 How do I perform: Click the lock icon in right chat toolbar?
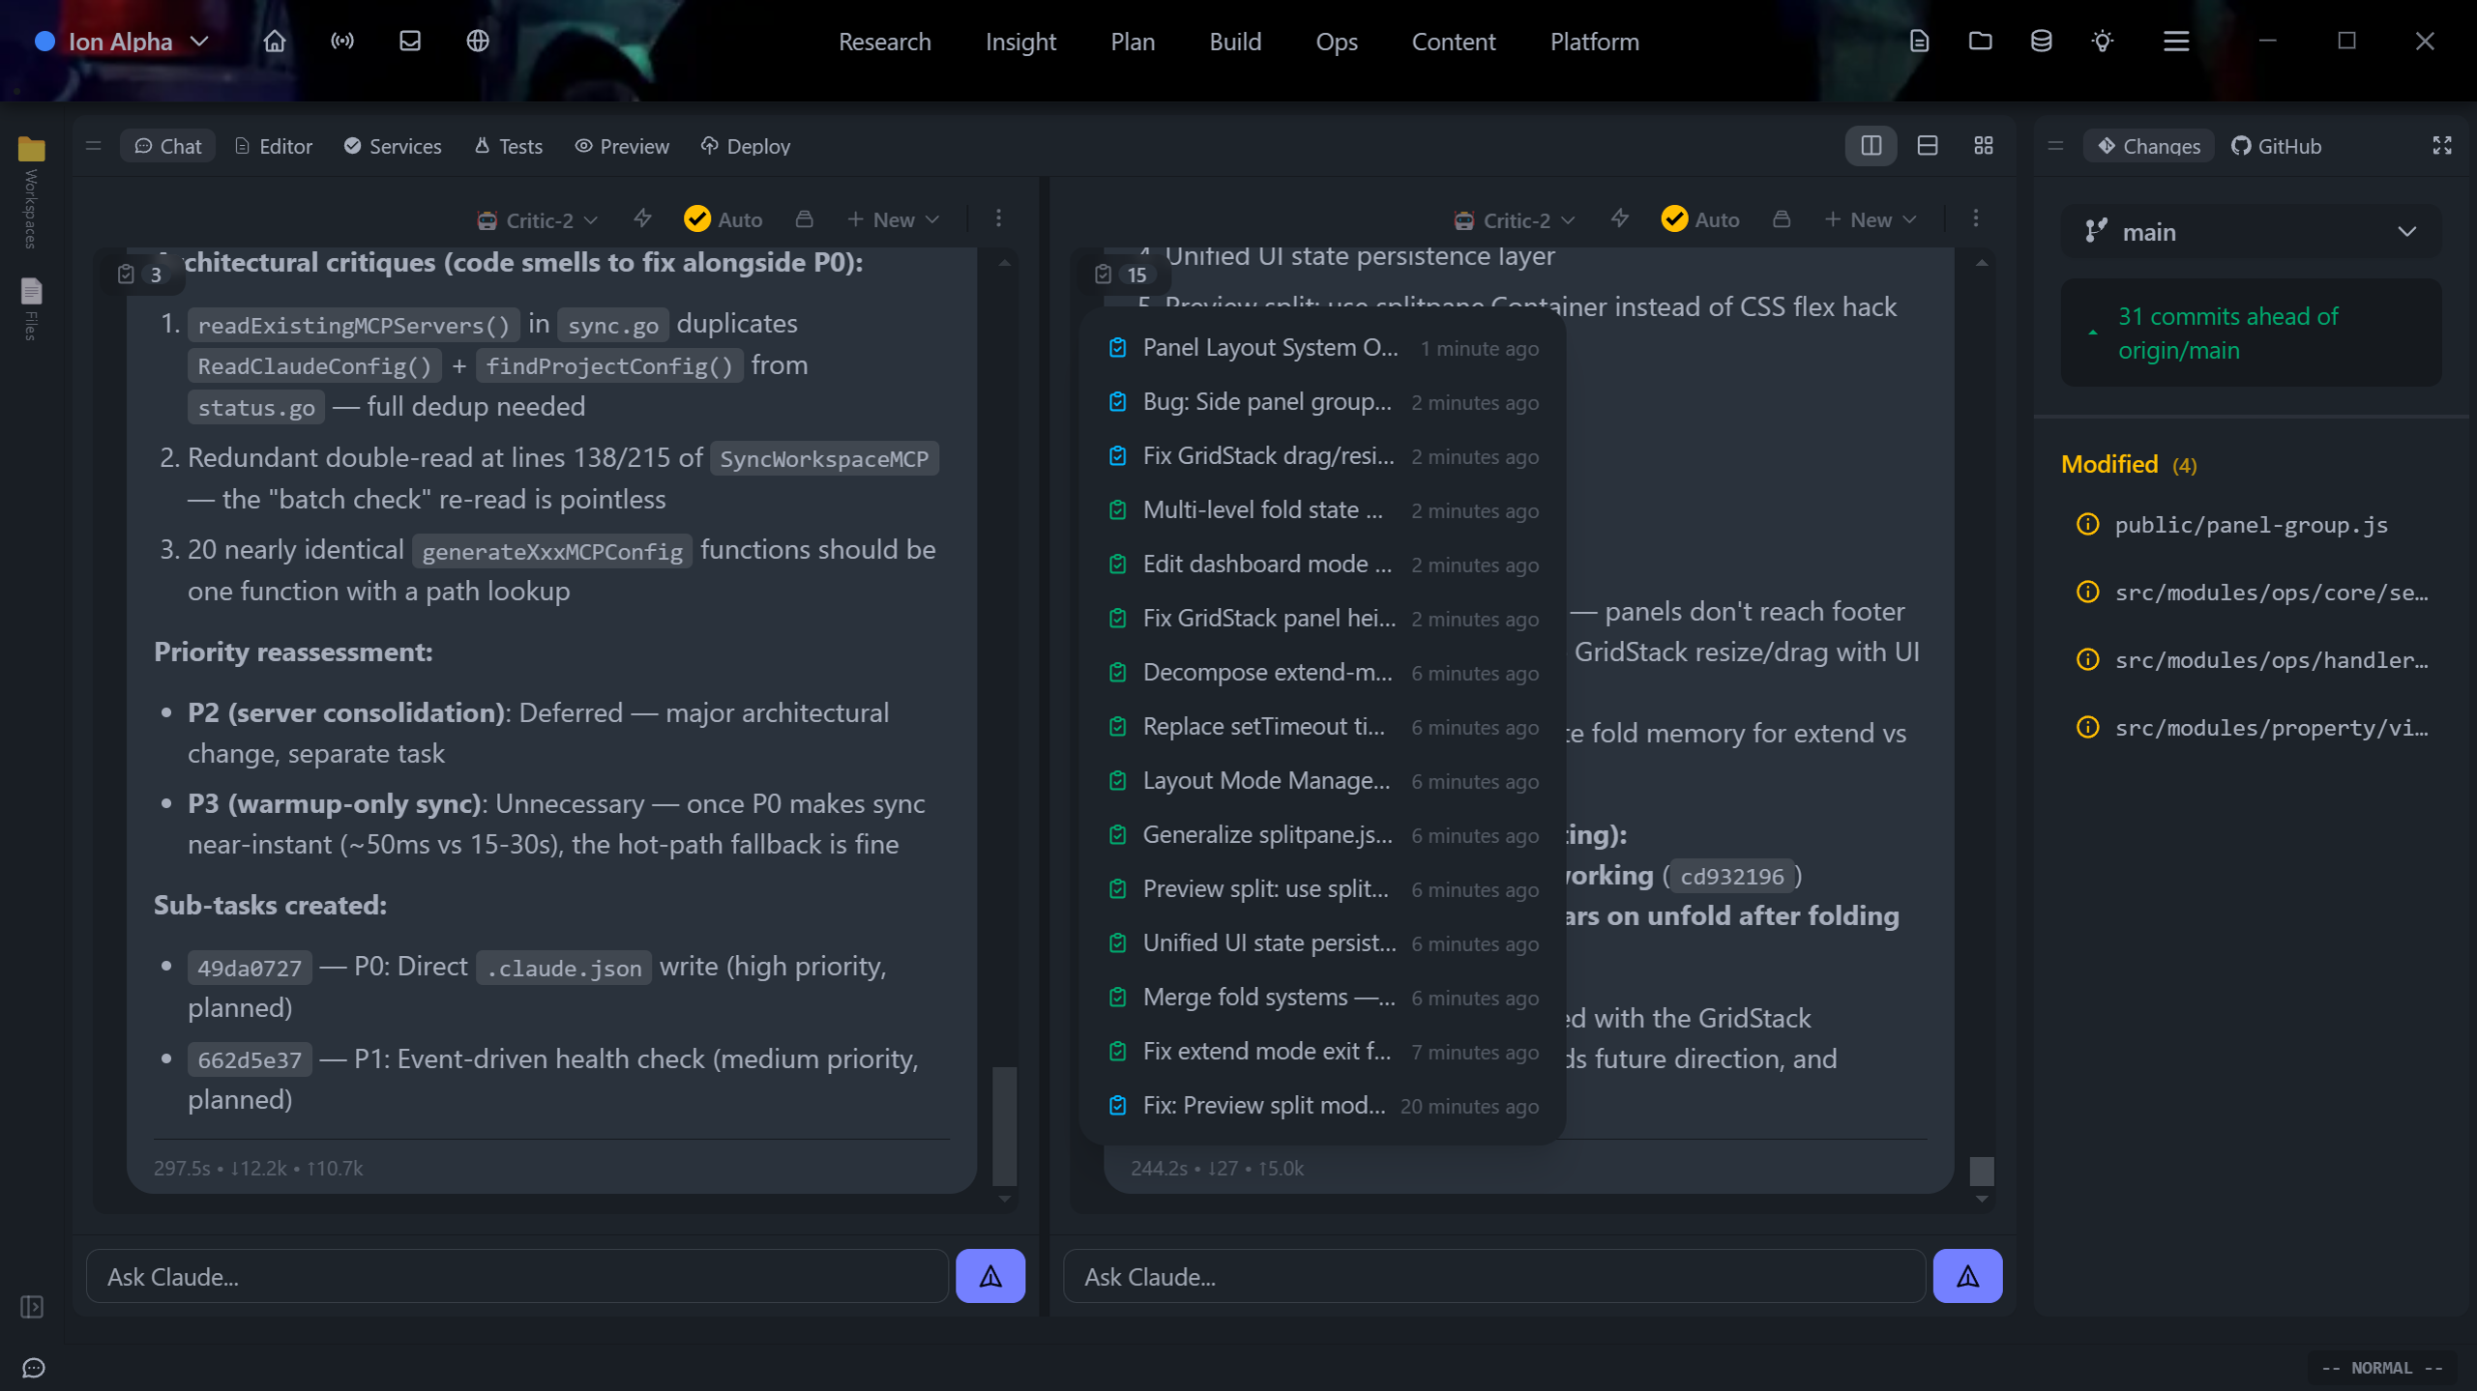pyautogui.click(x=1782, y=219)
